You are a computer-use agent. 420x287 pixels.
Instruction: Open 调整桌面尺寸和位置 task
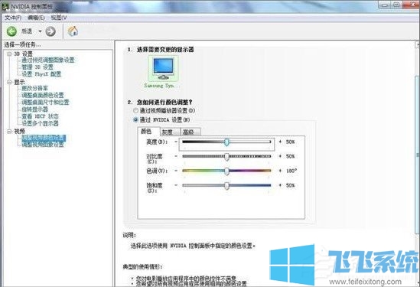tap(45, 102)
